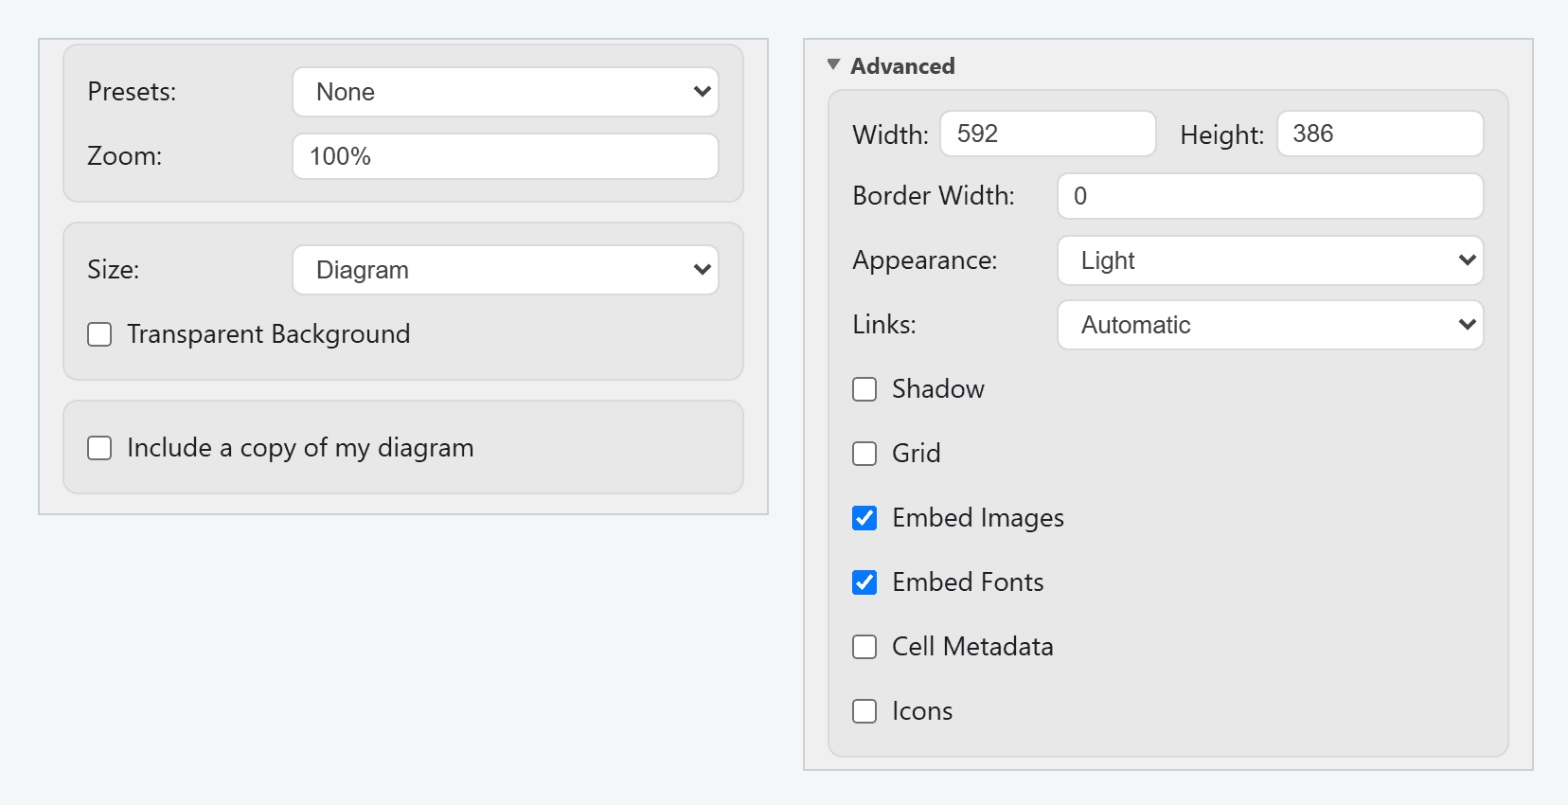Enable the Transparent Background checkbox

click(x=99, y=334)
